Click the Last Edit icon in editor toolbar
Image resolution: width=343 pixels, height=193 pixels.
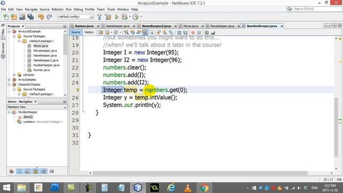(101, 32)
